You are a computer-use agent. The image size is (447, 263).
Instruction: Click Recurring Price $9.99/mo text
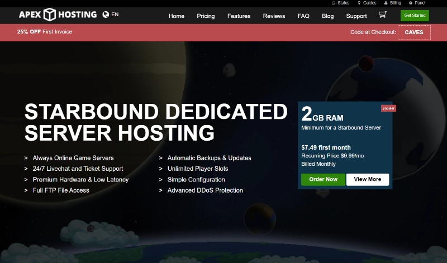[x=332, y=156]
